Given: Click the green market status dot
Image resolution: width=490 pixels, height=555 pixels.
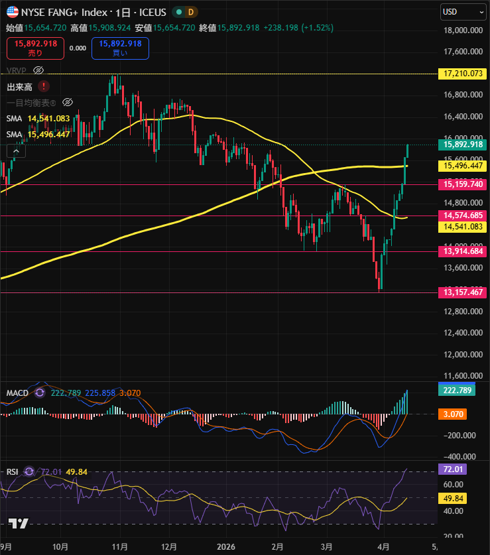Looking at the screenshot, I should 179,12.
